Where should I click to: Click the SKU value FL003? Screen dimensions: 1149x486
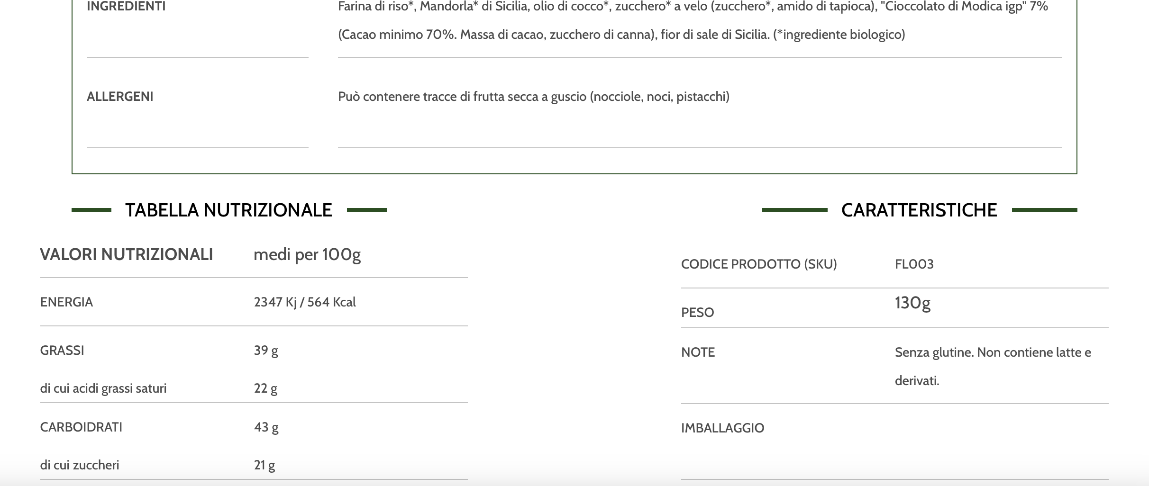(914, 264)
